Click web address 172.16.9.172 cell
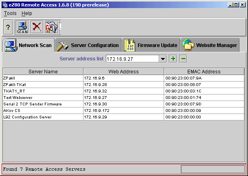This screenshot has width=248, height=176. point(123,110)
